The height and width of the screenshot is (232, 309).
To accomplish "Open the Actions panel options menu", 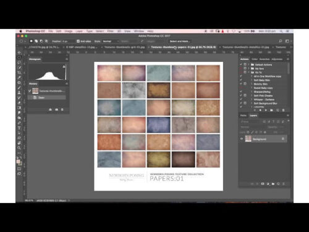I will point(288,59).
